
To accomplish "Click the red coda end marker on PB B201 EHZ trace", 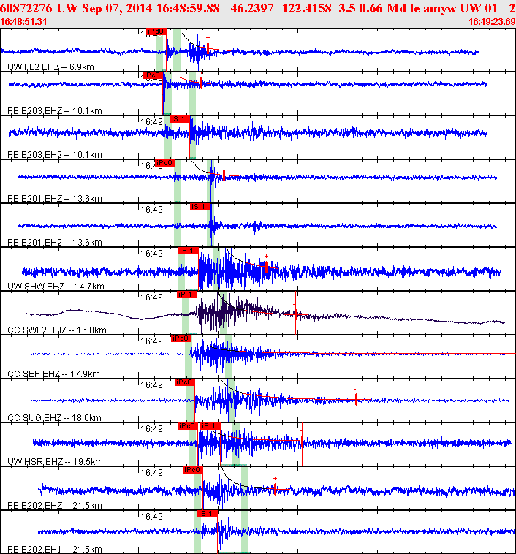I will (224, 175).
